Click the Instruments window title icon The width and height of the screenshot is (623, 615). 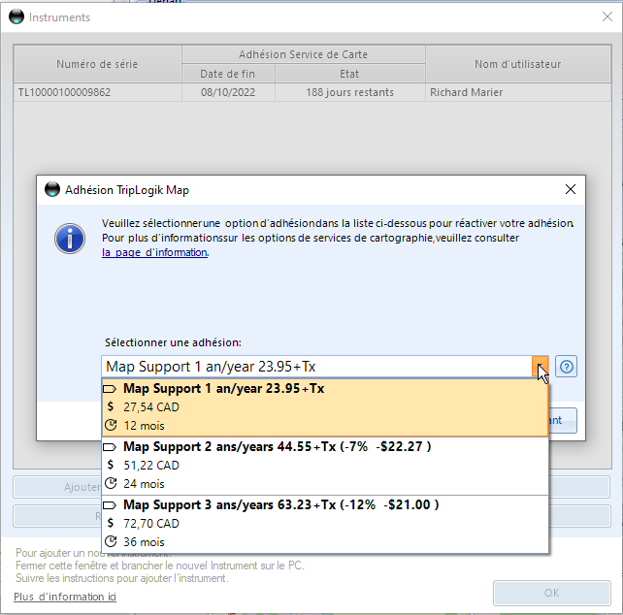click(16, 16)
